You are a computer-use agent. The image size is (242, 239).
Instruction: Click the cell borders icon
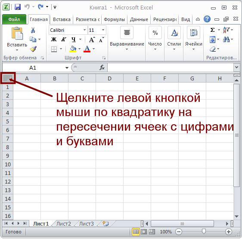tap(54, 49)
